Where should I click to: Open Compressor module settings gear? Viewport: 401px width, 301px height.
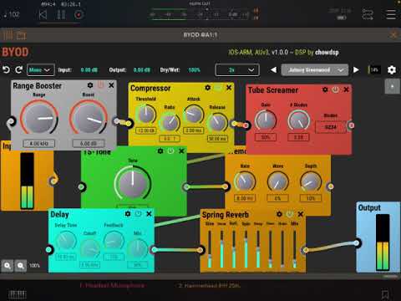(208, 88)
